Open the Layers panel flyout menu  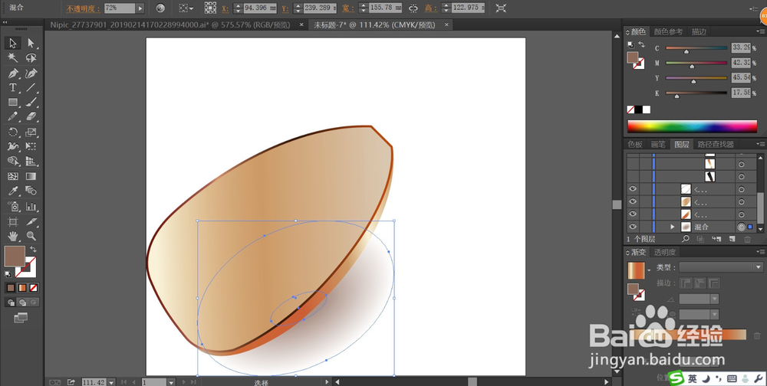coord(761,144)
